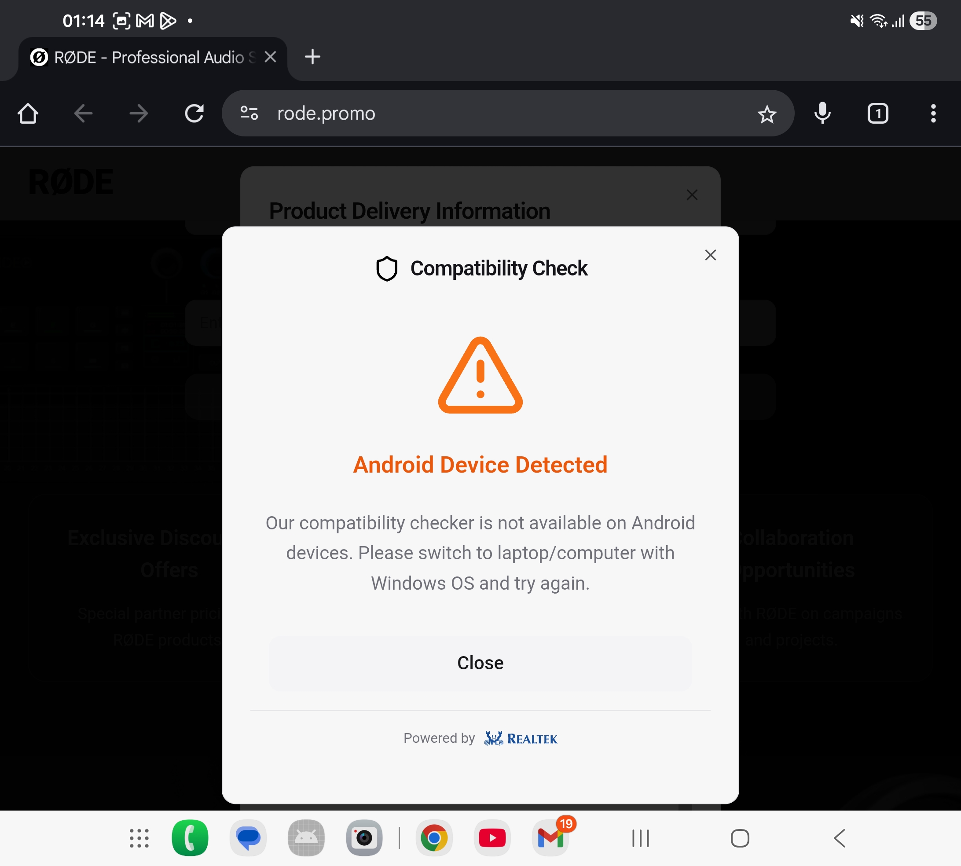Viewport: 961px width, 866px height.
Task: Show recent apps navigation button
Action: click(640, 838)
